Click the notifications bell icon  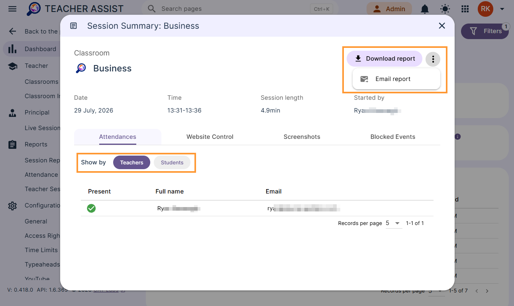point(425,9)
